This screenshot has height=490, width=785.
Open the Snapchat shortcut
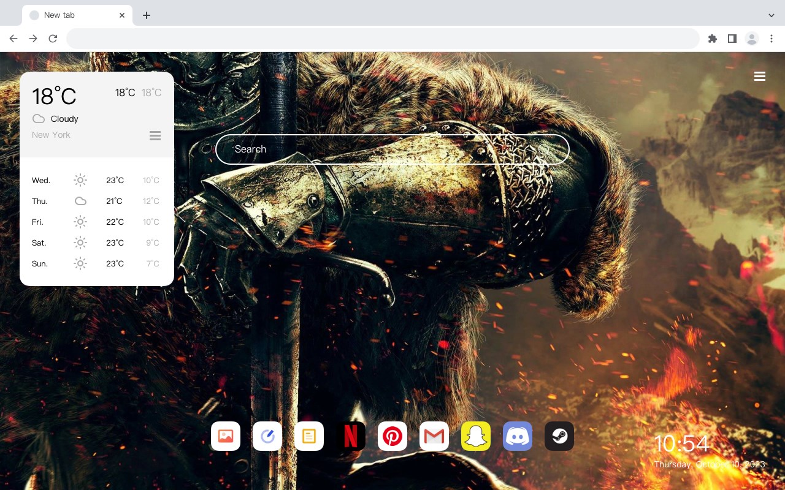click(476, 436)
